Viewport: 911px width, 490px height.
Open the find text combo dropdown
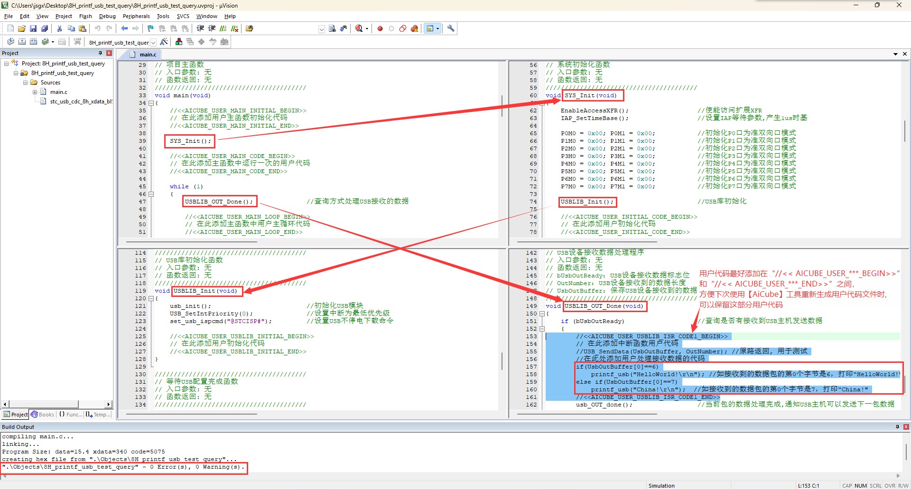[x=322, y=29]
